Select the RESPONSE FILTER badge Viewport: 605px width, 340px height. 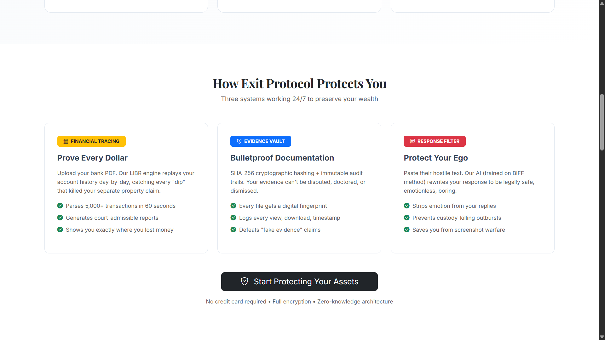pos(435,141)
